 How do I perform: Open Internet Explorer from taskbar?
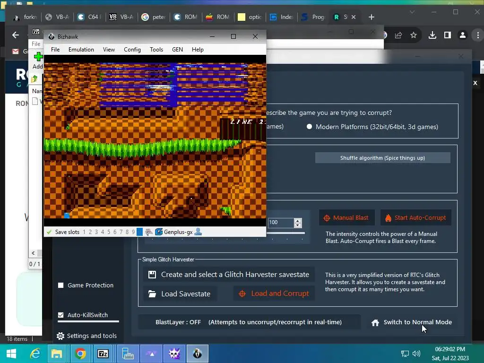[35, 354]
